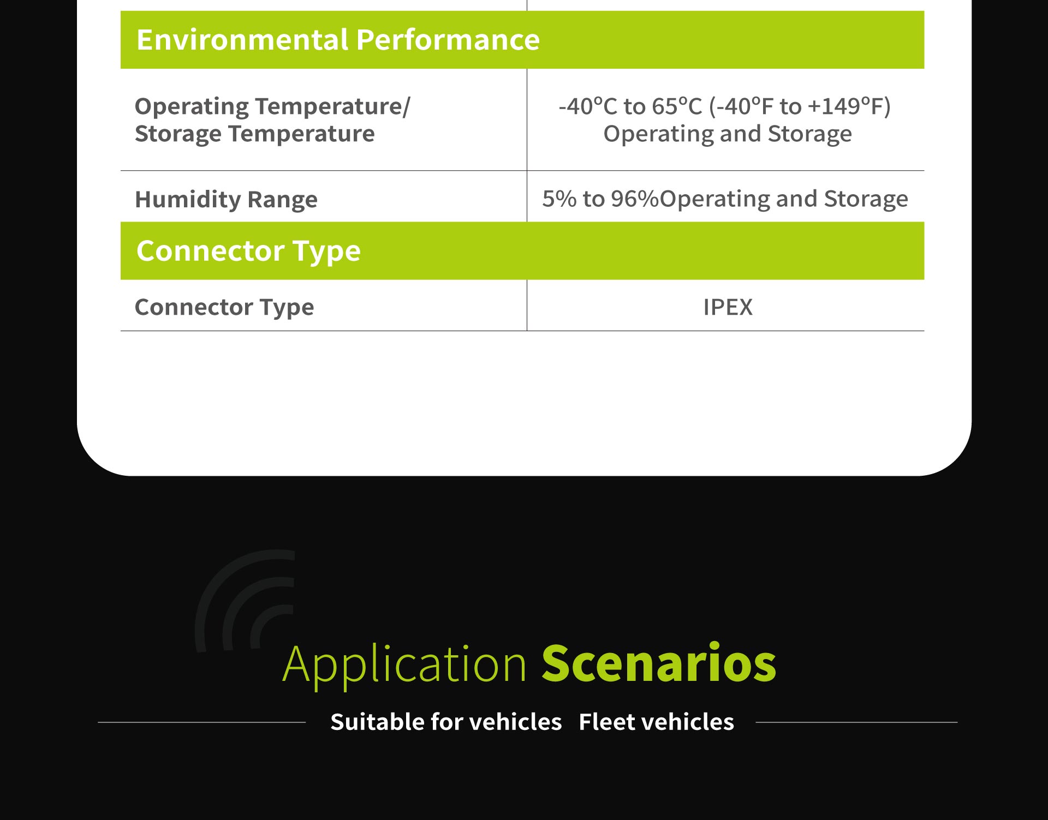Click the horizontal line right of "Fleet vehicles"
Viewport: 1048px width, 820px height.
[x=856, y=722]
